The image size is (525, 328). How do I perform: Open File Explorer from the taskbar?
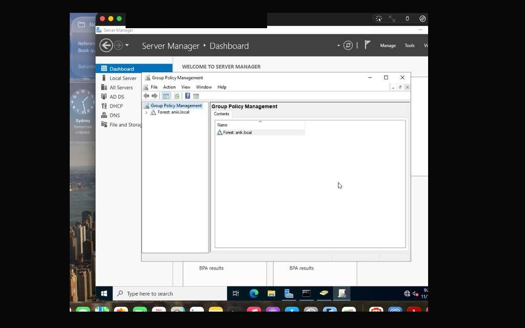[x=271, y=294]
